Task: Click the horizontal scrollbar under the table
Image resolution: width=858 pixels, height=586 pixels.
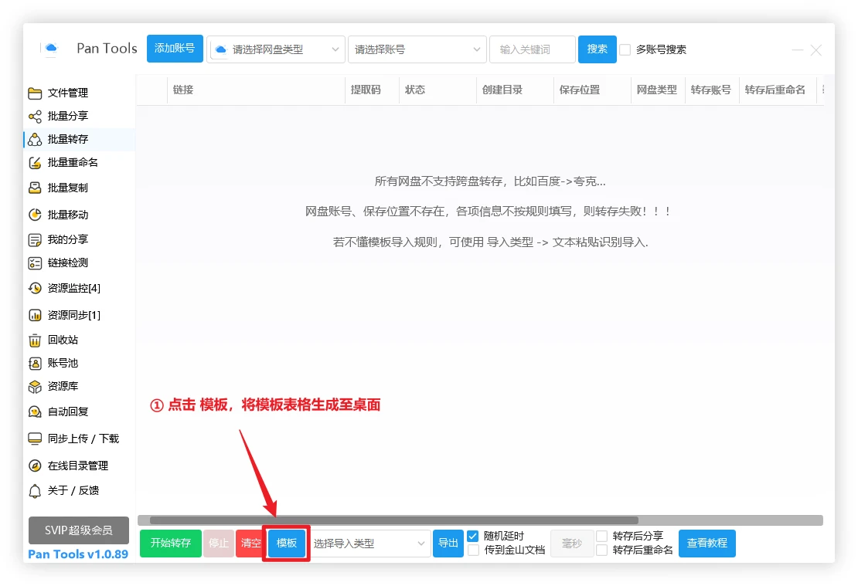Action: coord(394,520)
